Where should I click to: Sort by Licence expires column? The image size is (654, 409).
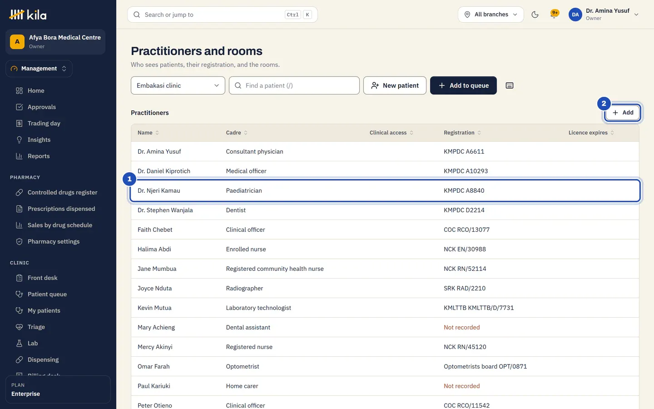[591, 133]
